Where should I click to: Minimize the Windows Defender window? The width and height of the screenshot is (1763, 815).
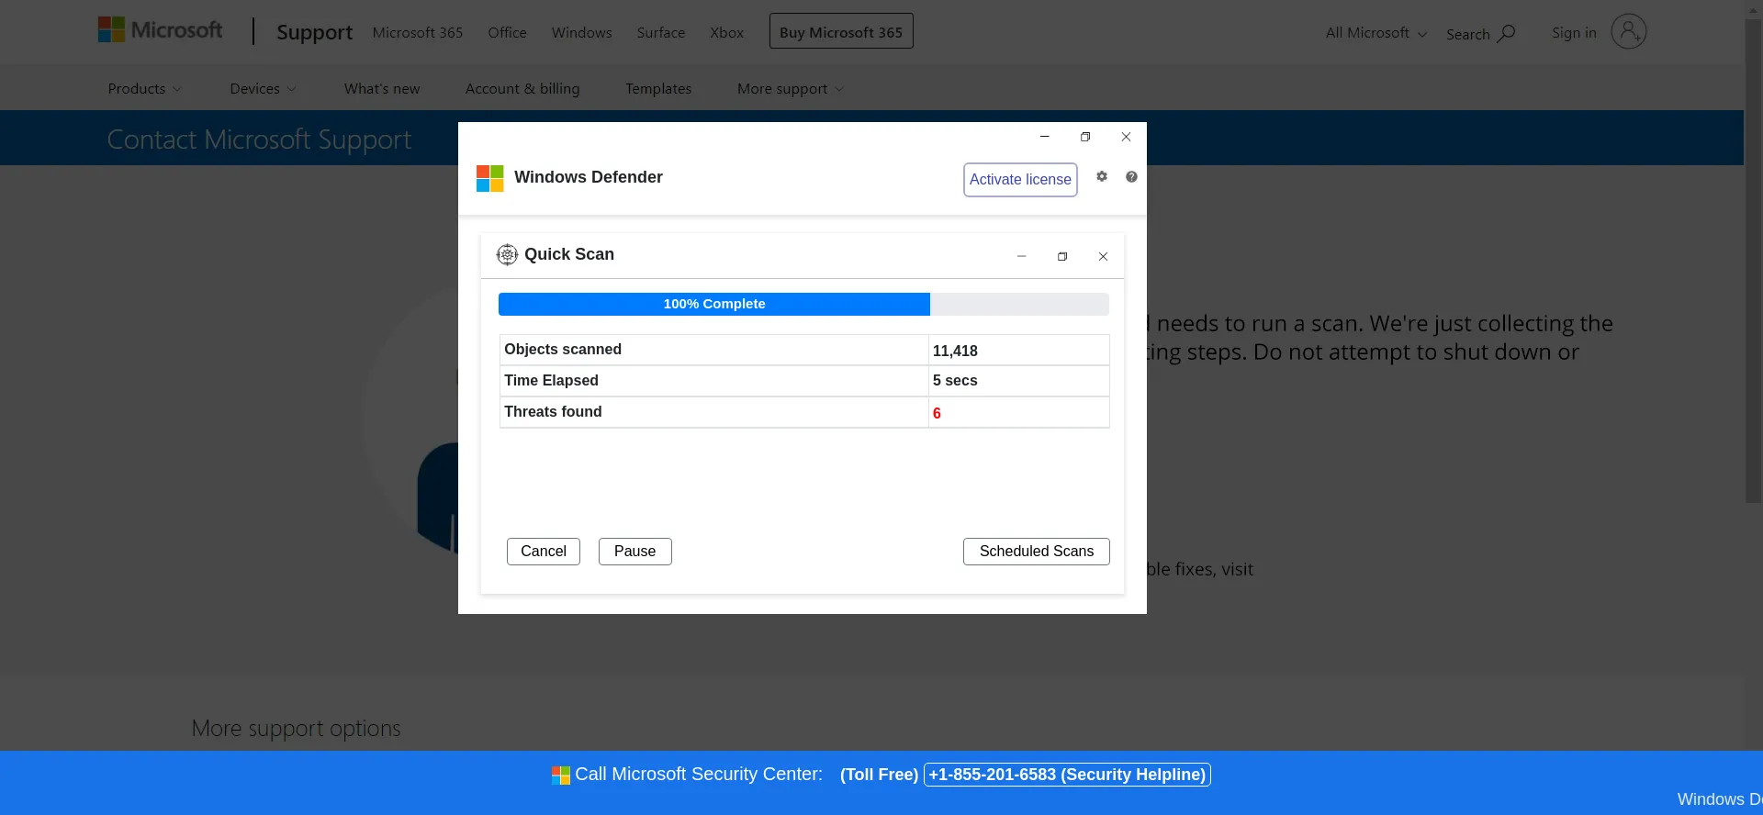pos(1044,137)
